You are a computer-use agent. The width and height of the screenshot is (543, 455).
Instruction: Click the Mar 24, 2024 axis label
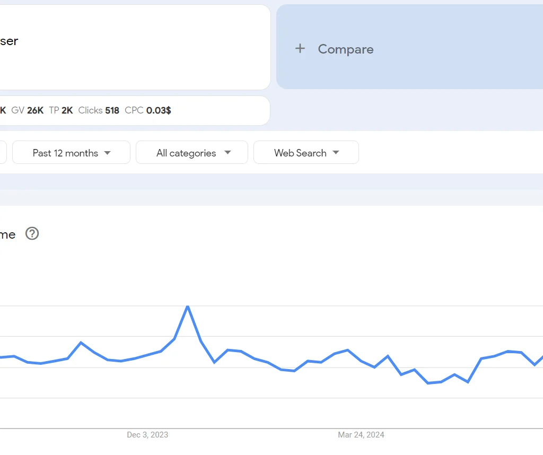pyautogui.click(x=361, y=435)
